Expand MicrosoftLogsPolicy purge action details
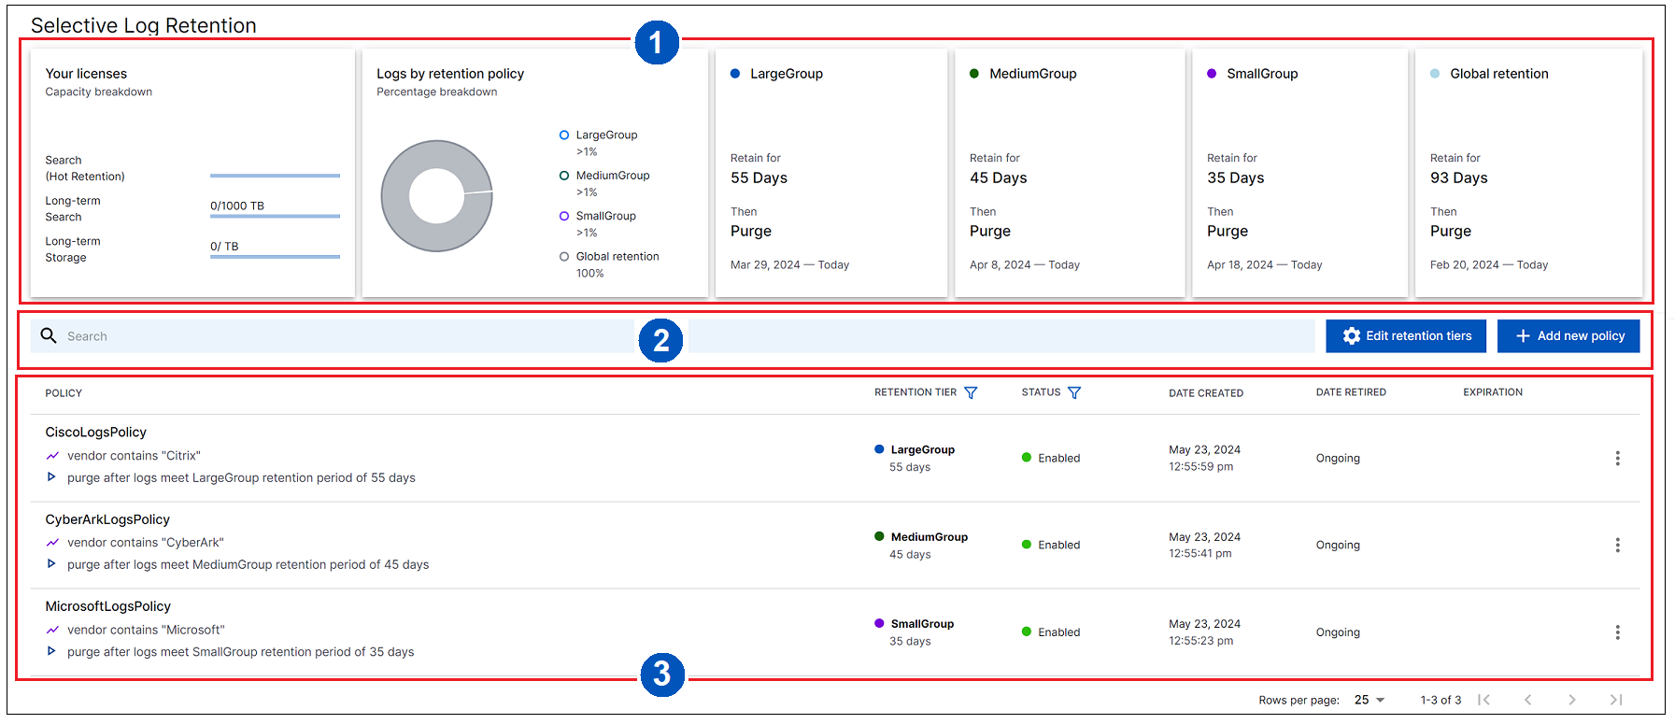 [x=51, y=651]
